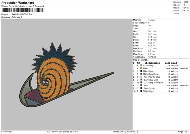This screenshot has width=190, height=134.
Task: Select the 'Purple' description text
Action: coord(151,88)
